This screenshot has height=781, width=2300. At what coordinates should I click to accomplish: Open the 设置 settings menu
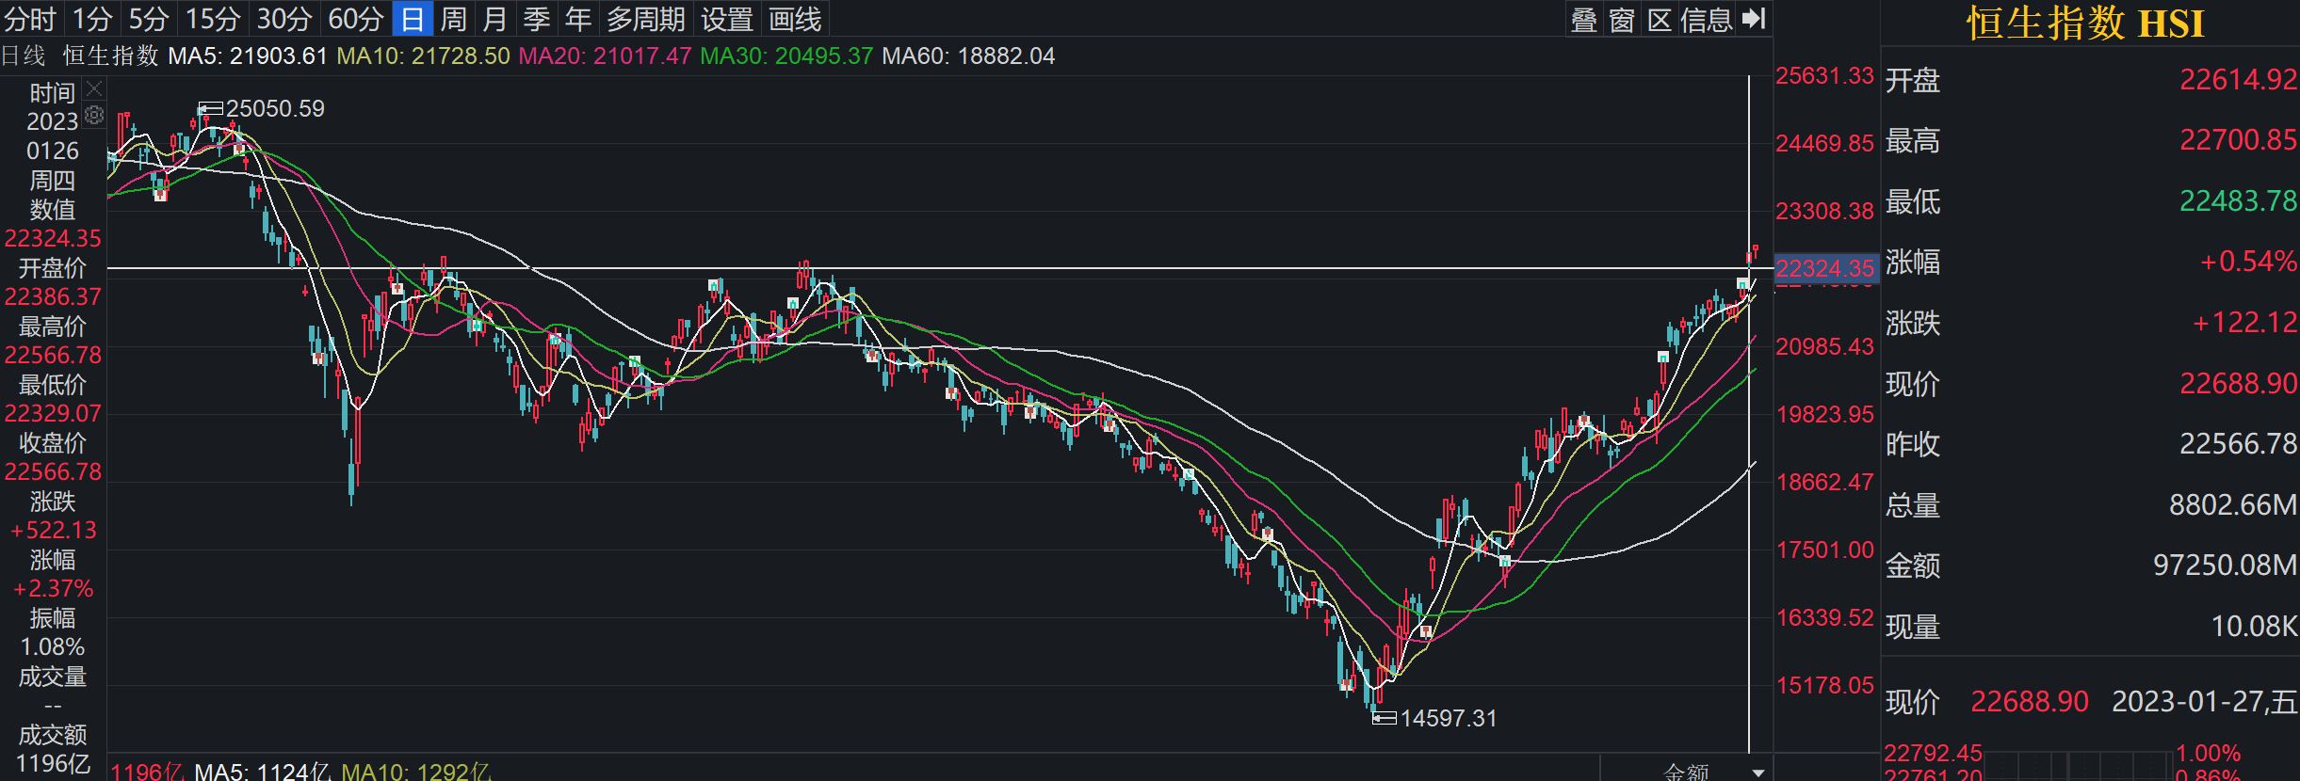(727, 19)
